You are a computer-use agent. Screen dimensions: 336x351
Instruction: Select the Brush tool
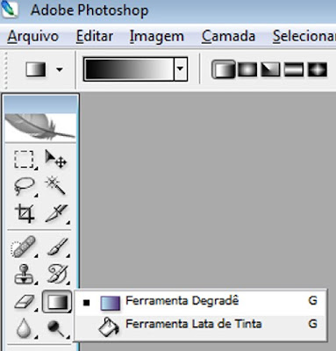(58, 247)
